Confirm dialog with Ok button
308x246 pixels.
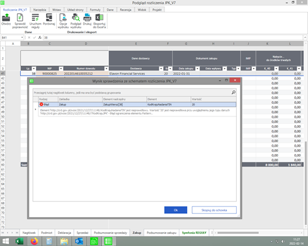coord(176,210)
